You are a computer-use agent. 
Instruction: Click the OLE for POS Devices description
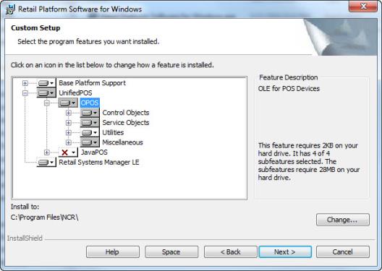pos(289,89)
